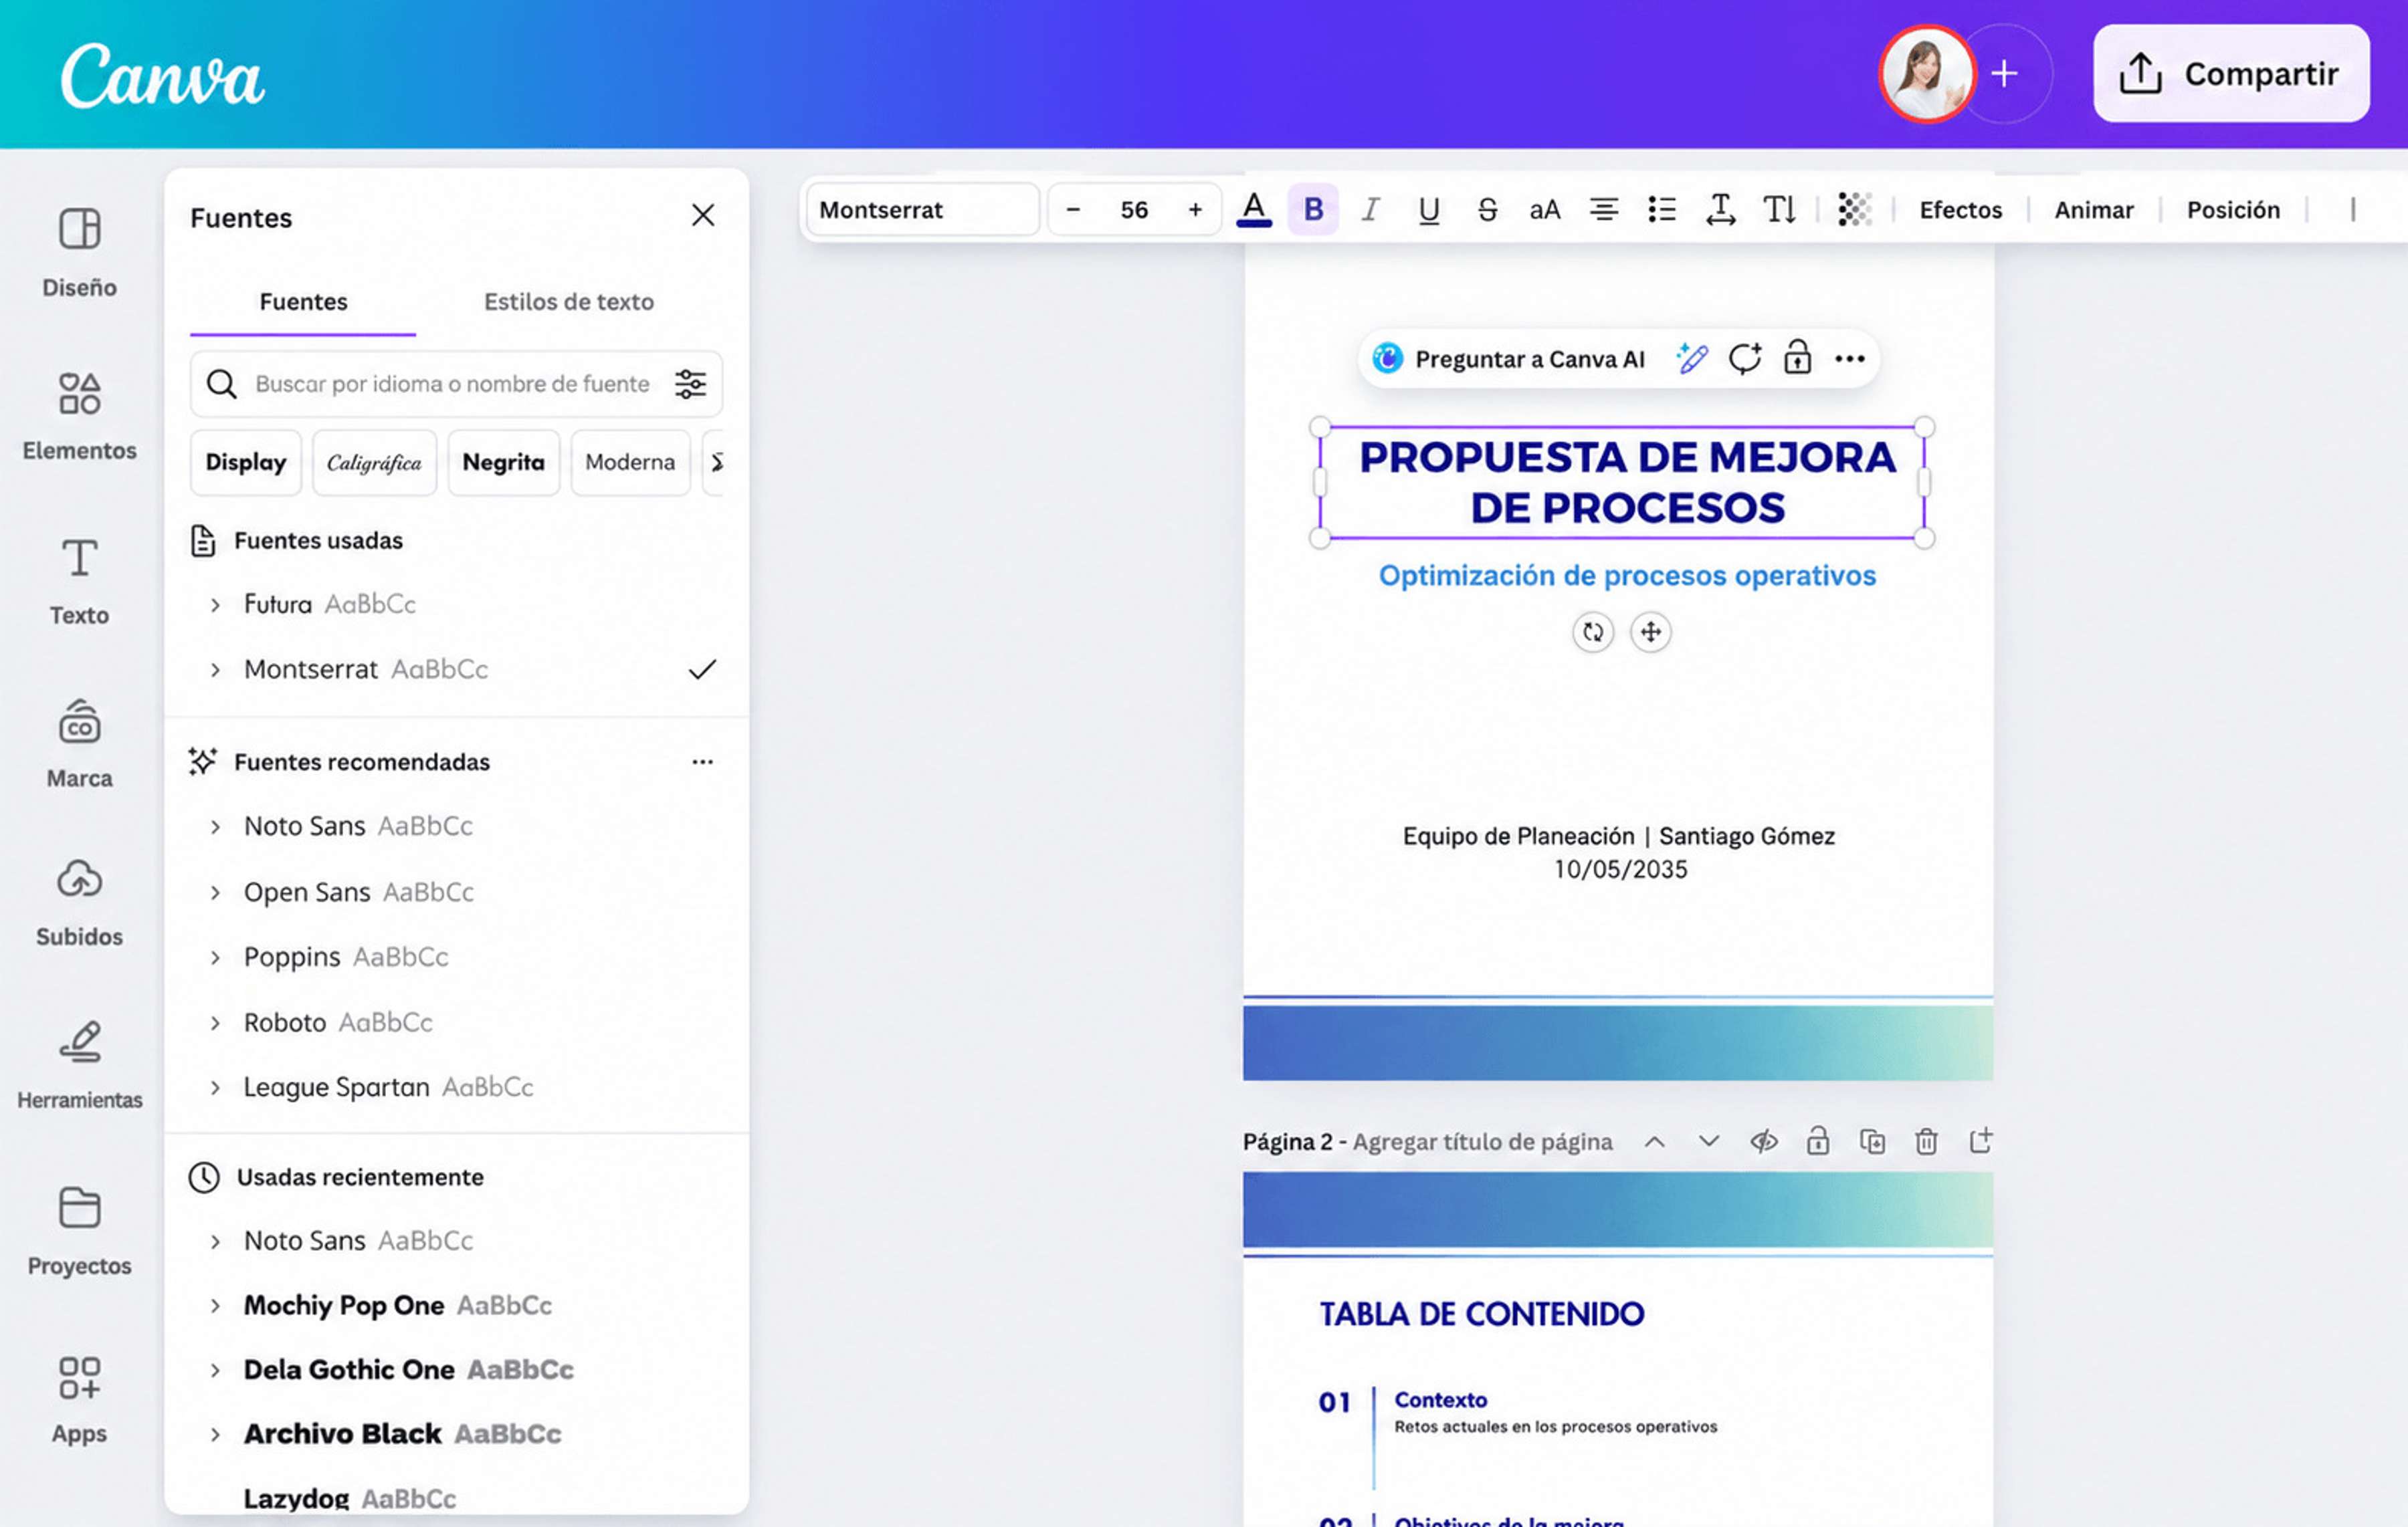Filter fonts by Caligráfica category
This screenshot has height=1527, width=2408.
coord(374,462)
